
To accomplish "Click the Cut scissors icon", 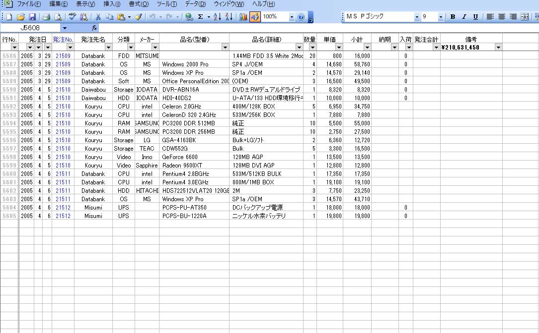I will coord(98,17).
